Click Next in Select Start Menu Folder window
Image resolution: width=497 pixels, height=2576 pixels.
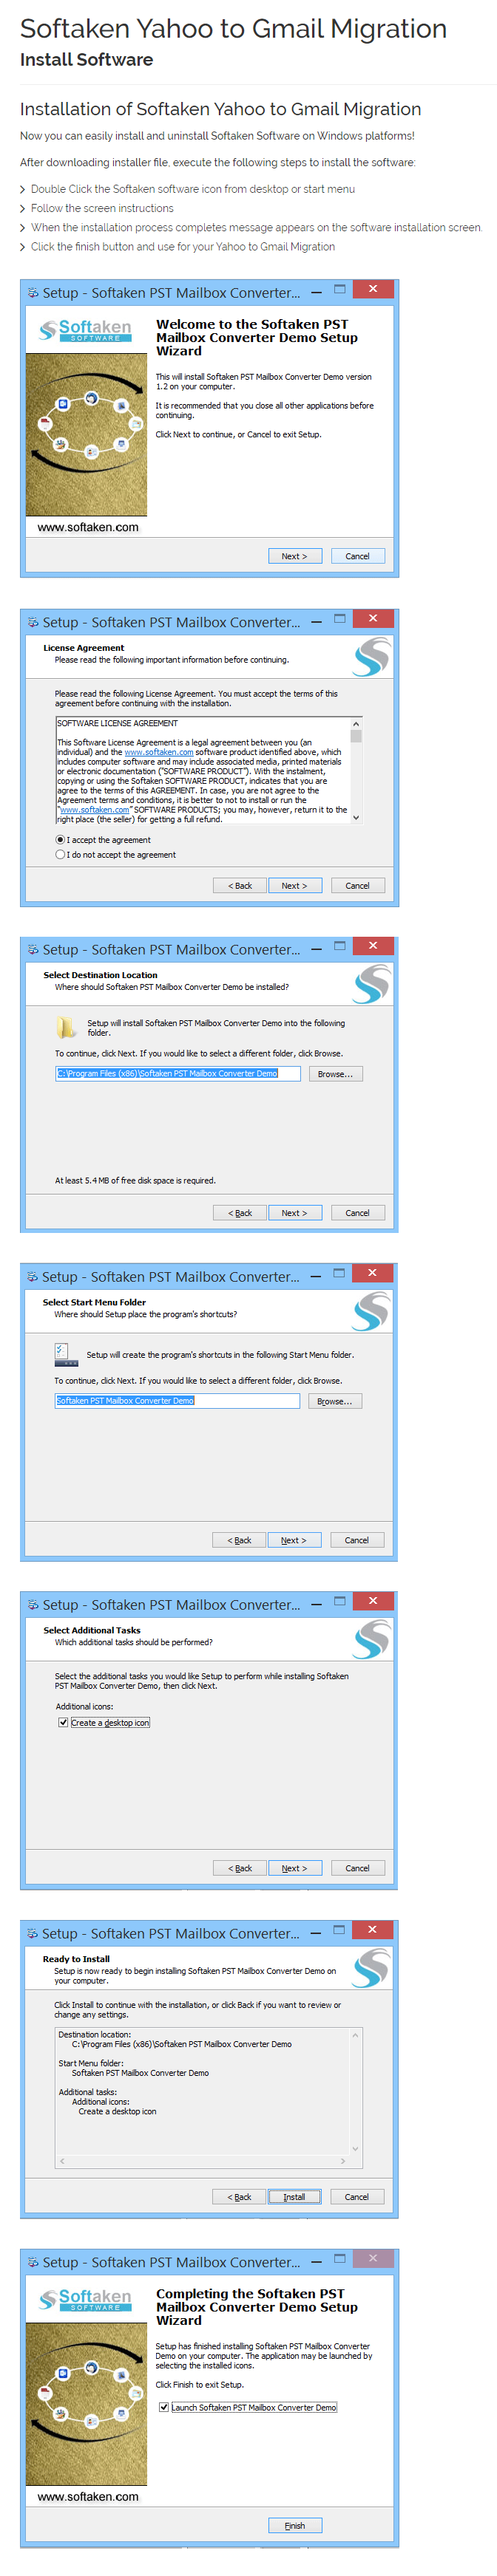[294, 1540]
